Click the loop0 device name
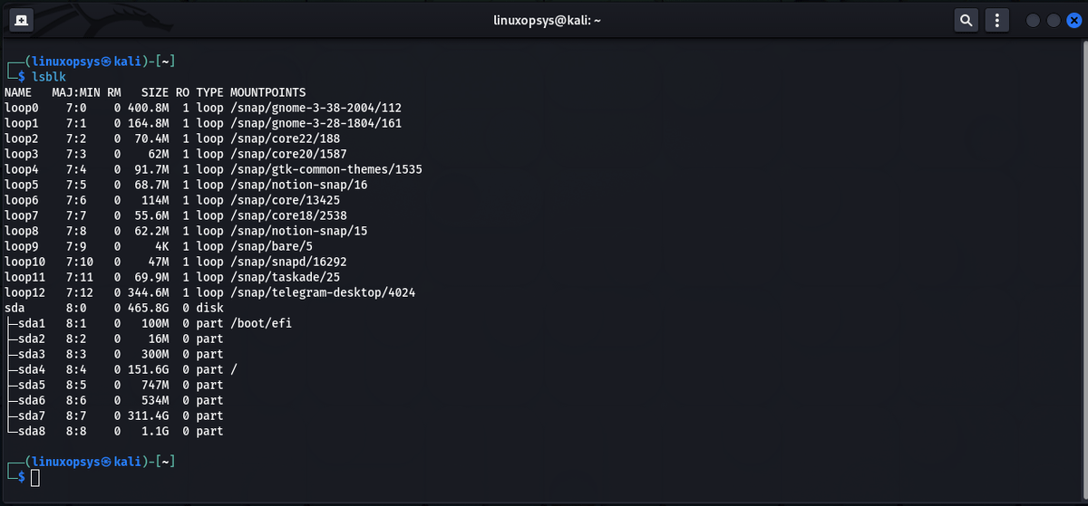This screenshot has width=1088, height=506. [22, 108]
